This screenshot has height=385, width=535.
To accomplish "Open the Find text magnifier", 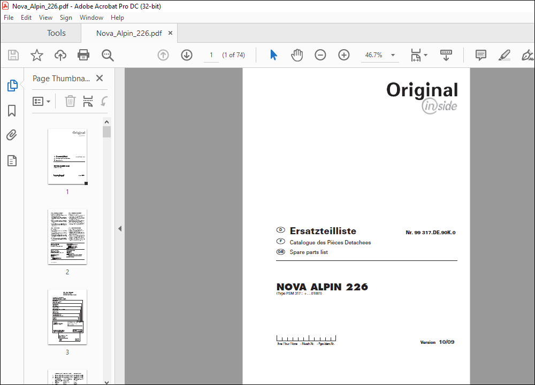I will (108, 55).
